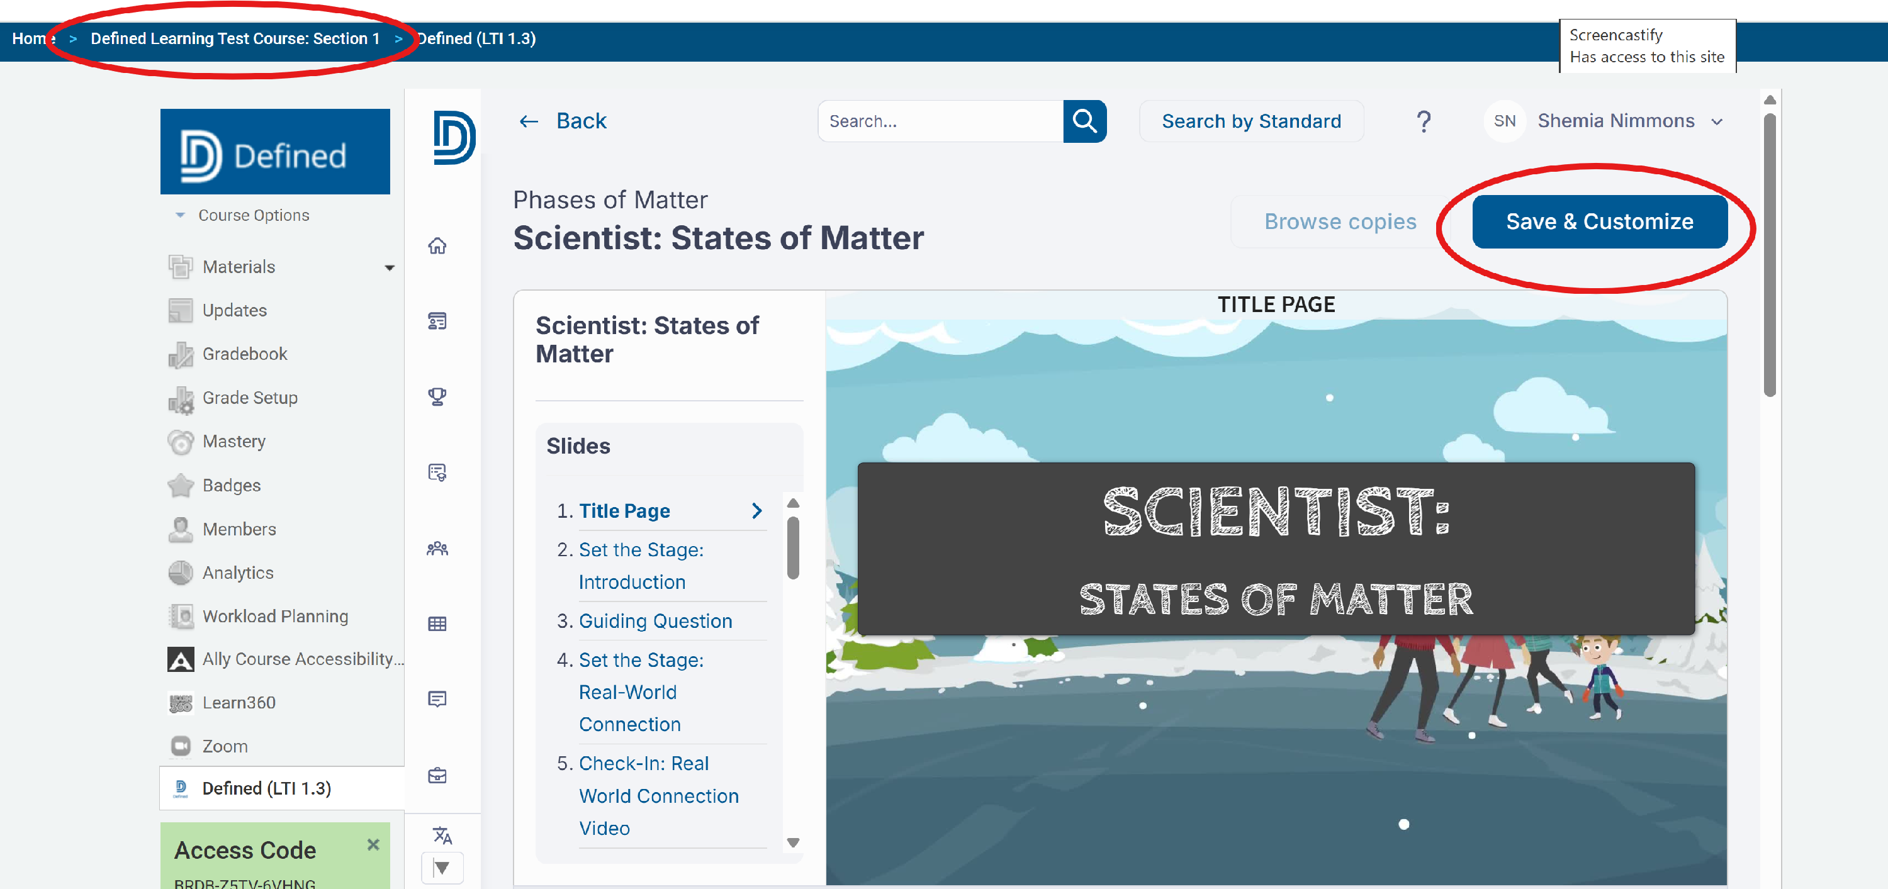Click Search by Standard button

[x=1251, y=121]
